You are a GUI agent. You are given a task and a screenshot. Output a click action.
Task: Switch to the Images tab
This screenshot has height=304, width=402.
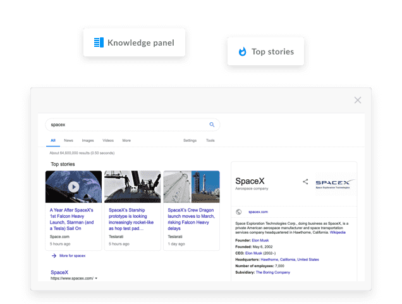pos(88,141)
